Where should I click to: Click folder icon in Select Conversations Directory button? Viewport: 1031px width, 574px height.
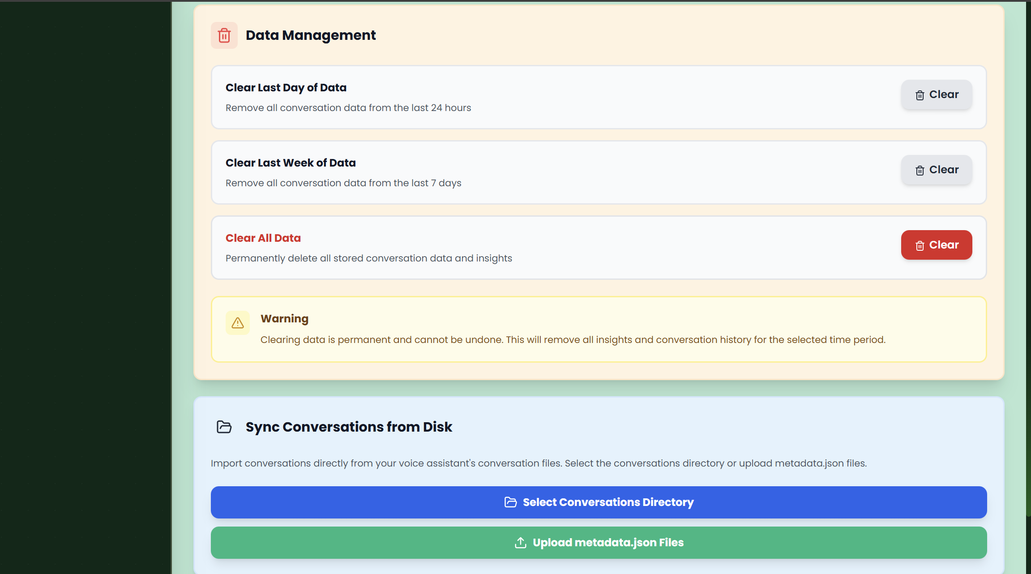[510, 502]
